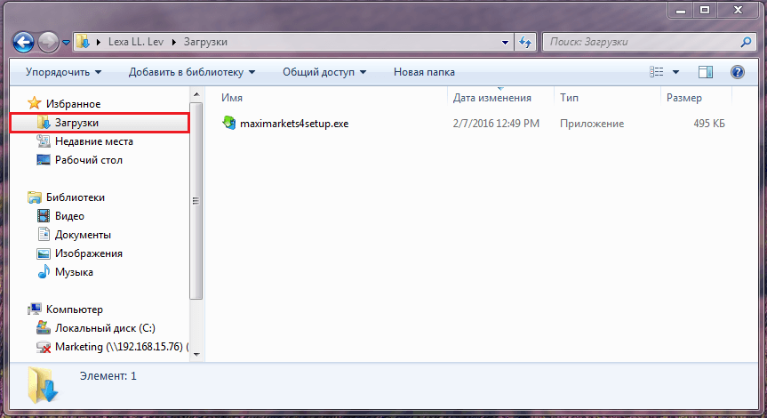The height and width of the screenshot is (418, 767).
Task: Minimize the Explorer window
Action: tap(681, 9)
